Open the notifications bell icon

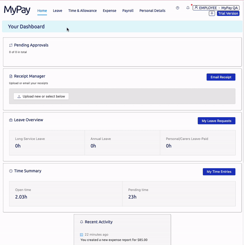click(188, 8)
